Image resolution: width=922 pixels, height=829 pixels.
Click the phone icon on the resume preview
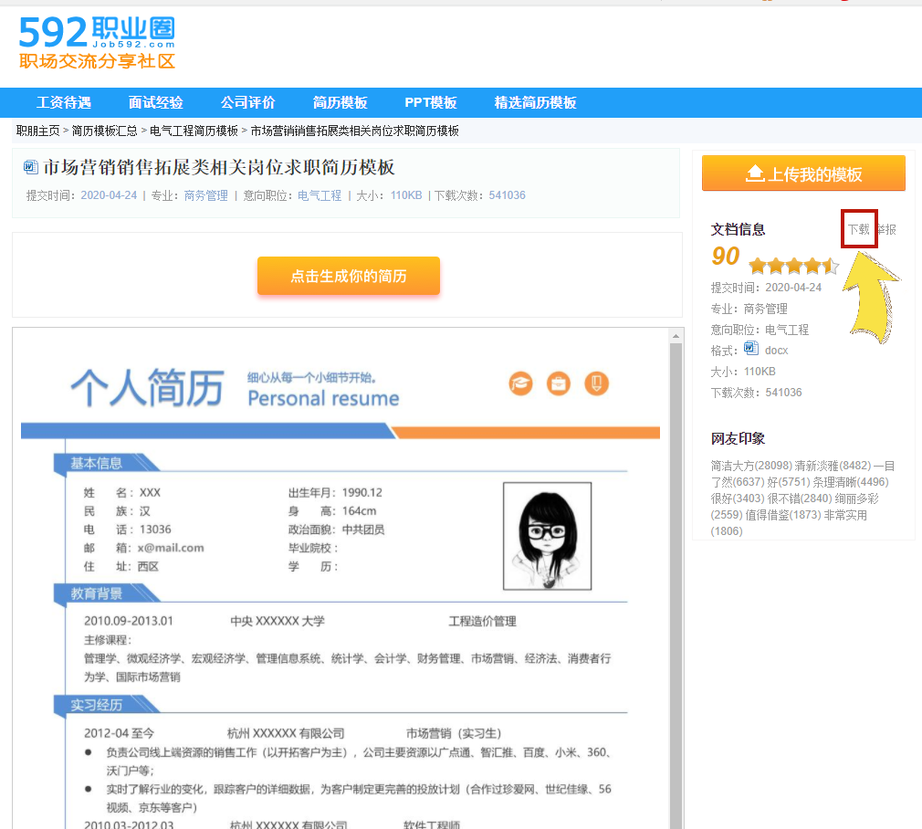tap(597, 384)
